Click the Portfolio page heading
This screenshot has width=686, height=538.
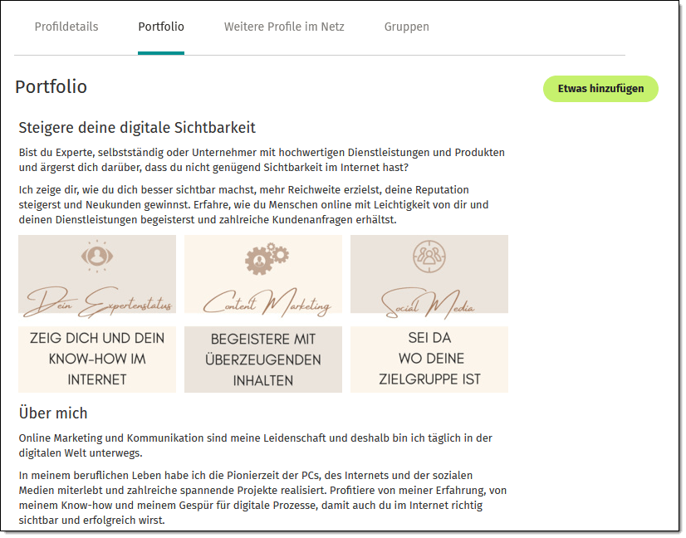[x=51, y=86]
